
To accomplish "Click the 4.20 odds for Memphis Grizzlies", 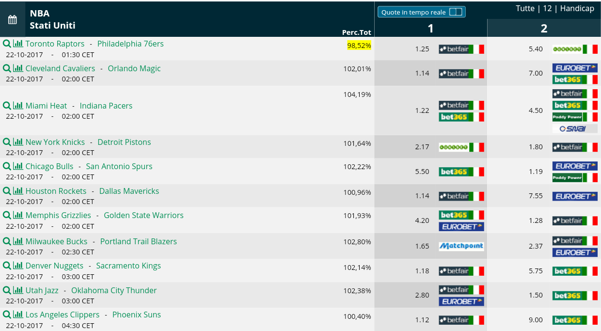I will pos(422,221).
